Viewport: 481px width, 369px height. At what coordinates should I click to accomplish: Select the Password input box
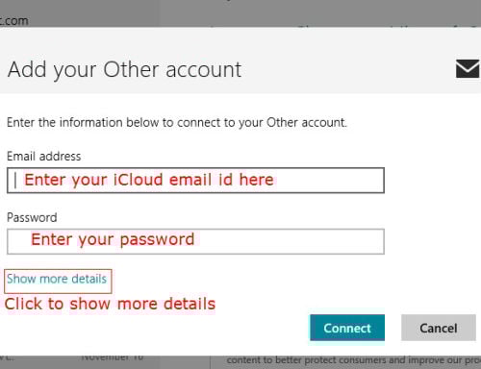pyautogui.click(x=195, y=241)
